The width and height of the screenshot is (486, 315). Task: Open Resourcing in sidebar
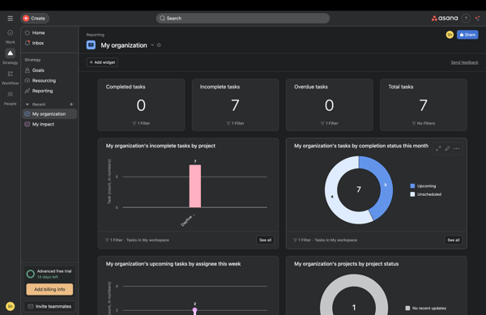(49, 80)
